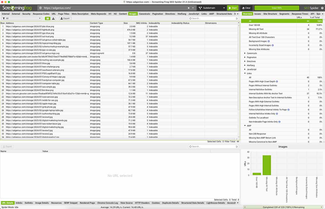The image size is (325, 209).
Task: Open the Response Codes tab
Action: point(41,14)
